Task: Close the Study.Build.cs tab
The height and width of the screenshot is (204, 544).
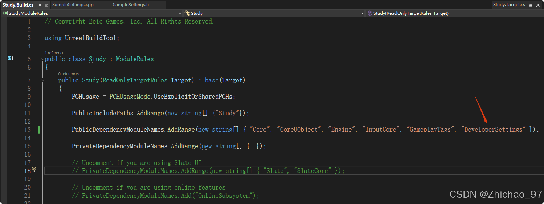Action: [45, 5]
